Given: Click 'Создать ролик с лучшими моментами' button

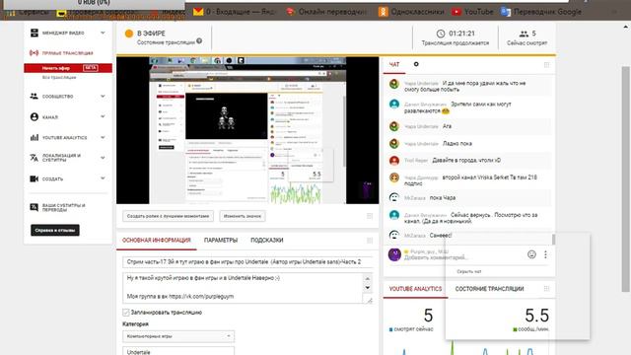Looking at the screenshot, I should 168,216.
